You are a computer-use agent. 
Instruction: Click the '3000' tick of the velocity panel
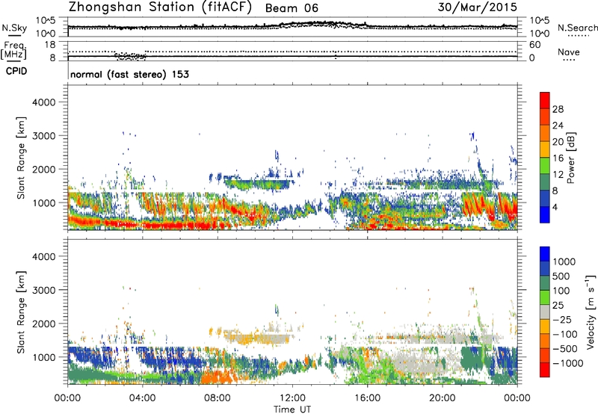tap(44, 290)
